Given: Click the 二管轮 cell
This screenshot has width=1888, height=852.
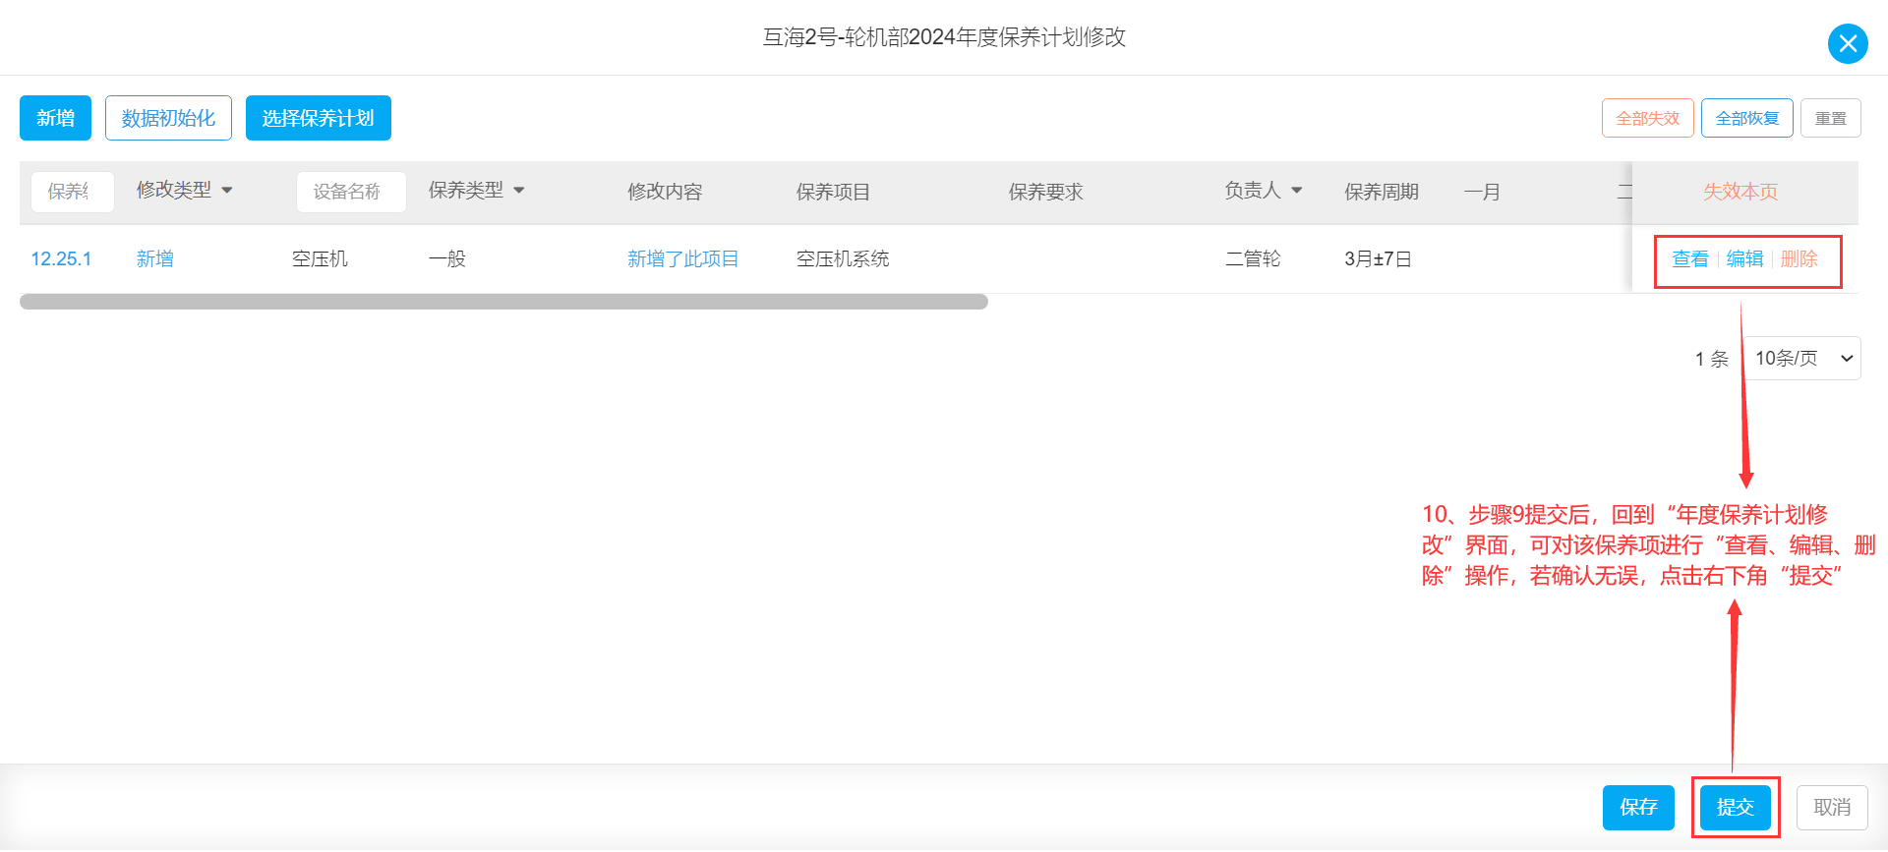Looking at the screenshot, I should [x=1253, y=258].
